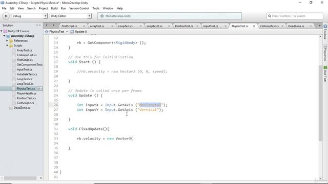The image size is (328, 184).
Task: Open the Debug configuration dropdown
Action: coord(29,16)
